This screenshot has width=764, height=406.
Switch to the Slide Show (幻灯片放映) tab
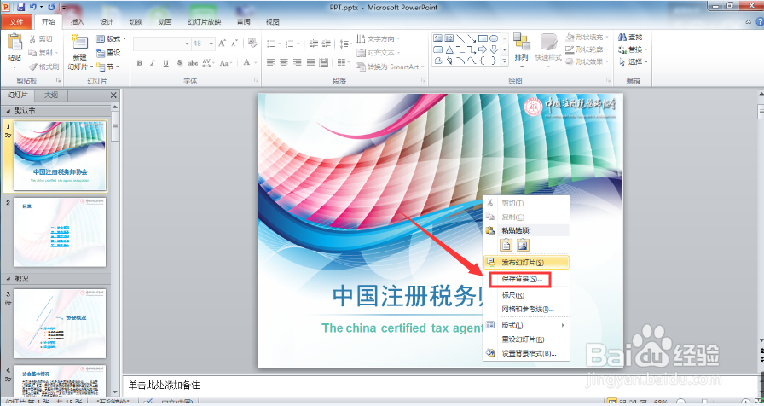click(204, 22)
